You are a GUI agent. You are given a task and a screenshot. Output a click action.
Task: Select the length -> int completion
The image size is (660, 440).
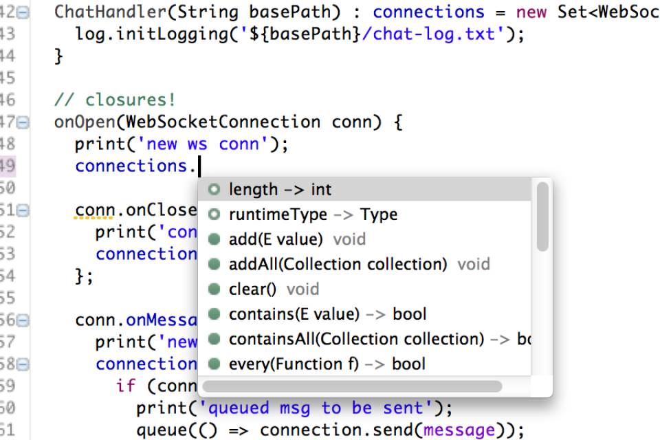364,190
